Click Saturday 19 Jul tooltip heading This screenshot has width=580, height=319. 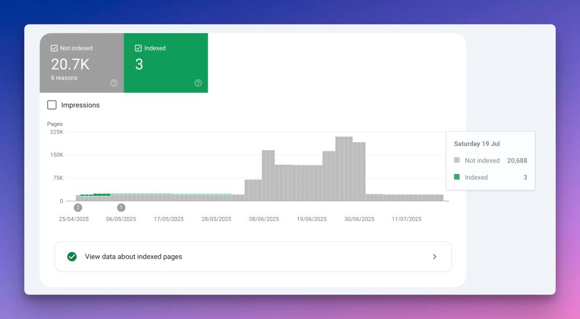477,144
